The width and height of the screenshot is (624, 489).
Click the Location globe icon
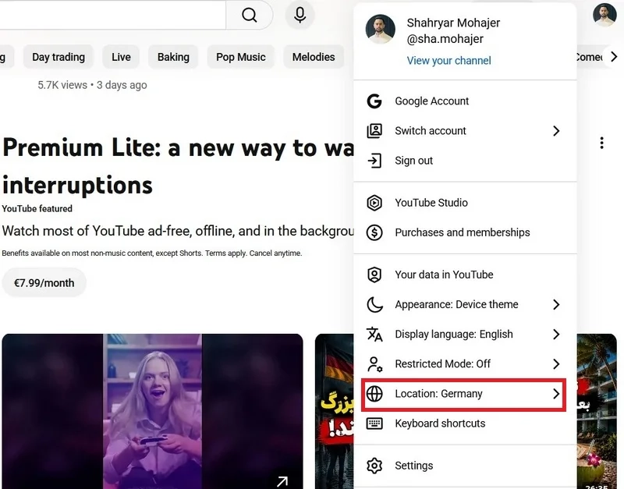pos(374,394)
